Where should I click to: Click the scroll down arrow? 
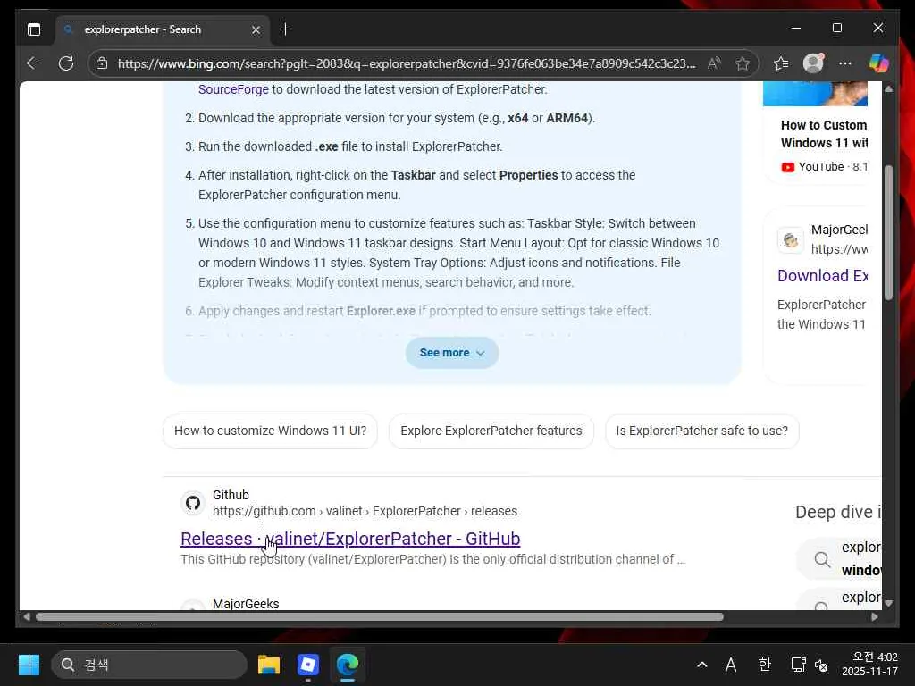pos(888,603)
